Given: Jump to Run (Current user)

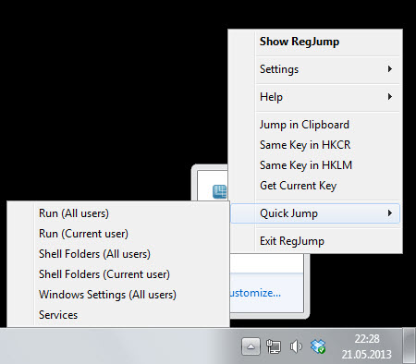Looking at the screenshot, I should pos(118,234).
